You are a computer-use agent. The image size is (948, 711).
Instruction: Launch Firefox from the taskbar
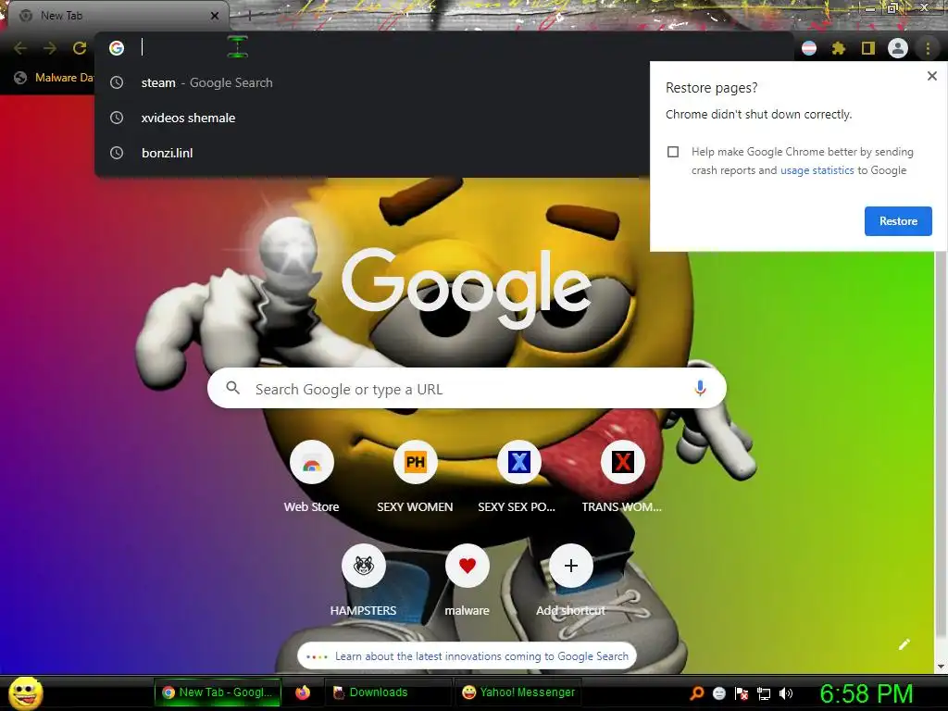point(303,692)
